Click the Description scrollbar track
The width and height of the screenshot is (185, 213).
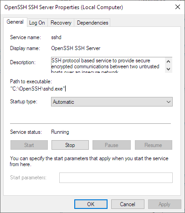(169, 66)
